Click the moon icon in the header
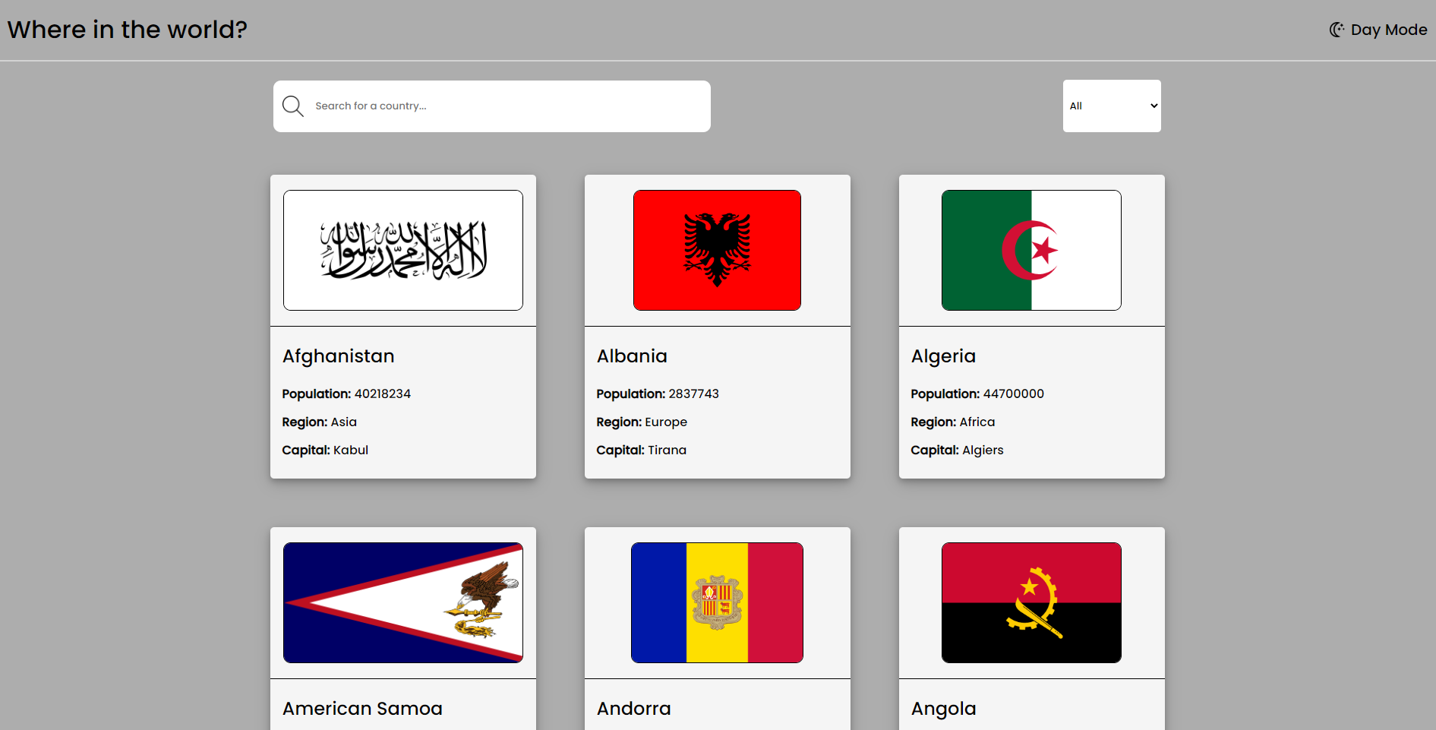The image size is (1436, 730). click(1336, 29)
